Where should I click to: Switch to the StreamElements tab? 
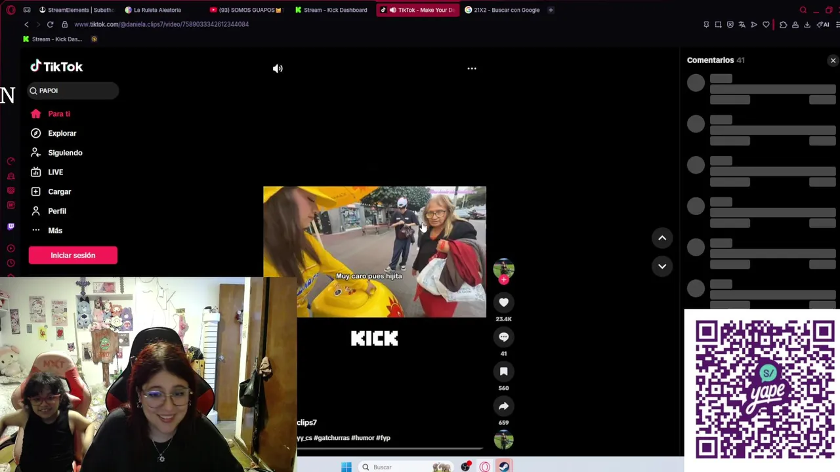click(x=76, y=10)
